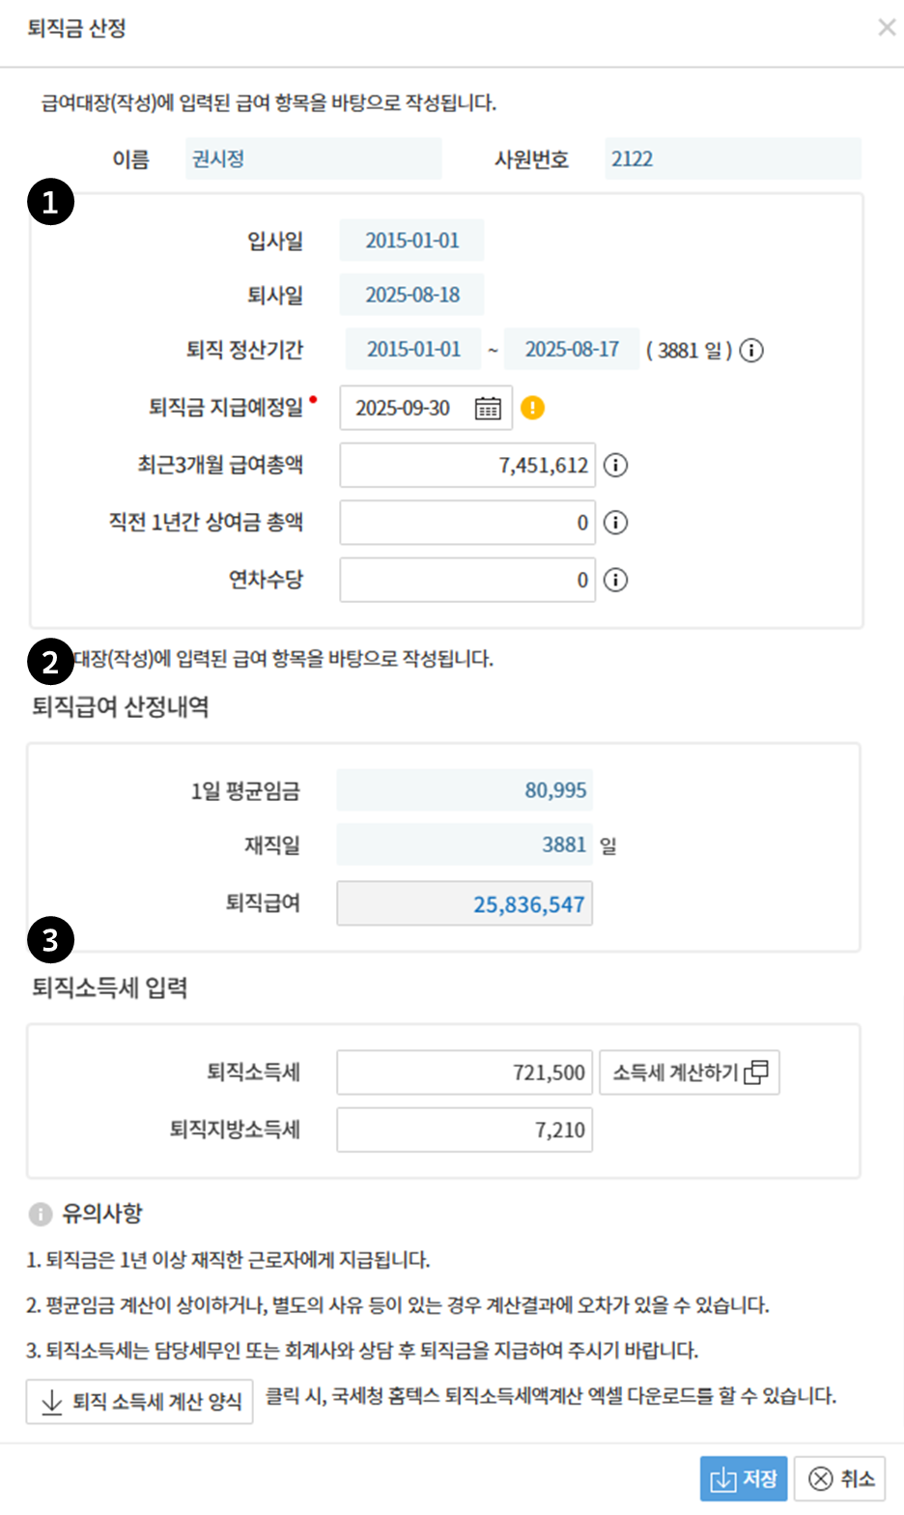The height and width of the screenshot is (1515, 904).
Task: Open calendar picker for 퇴직금 지급예정일
Action: click(488, 409)
